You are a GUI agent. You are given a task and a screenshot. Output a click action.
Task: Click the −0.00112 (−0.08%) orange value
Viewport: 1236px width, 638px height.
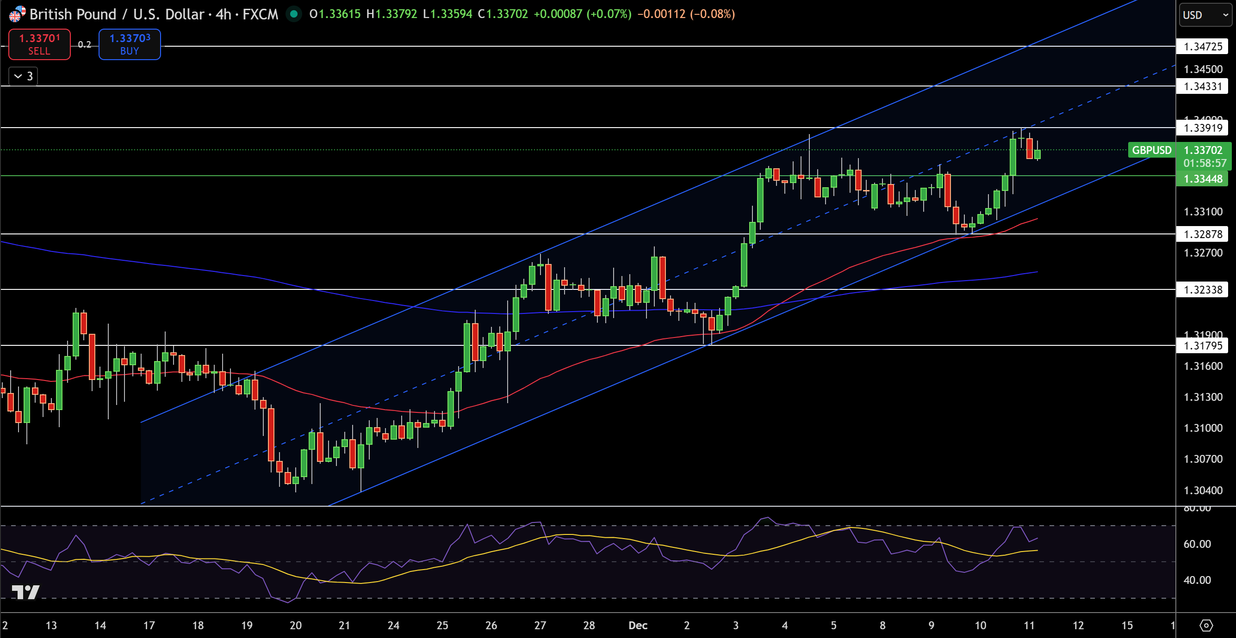pos(686,14)
